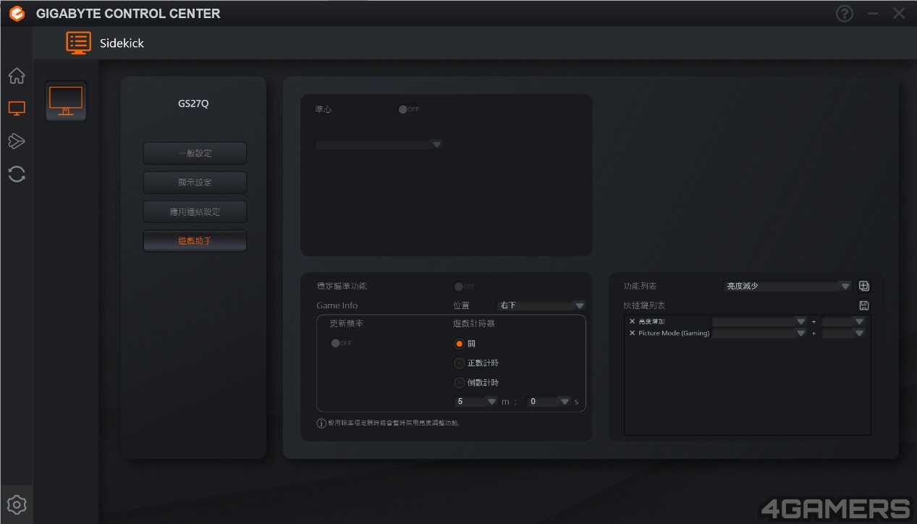This screenshot has width=917, height=524.
Task: Remove the Picture Mode (Gaming) hotkey entry
Action: pos(632,333)
